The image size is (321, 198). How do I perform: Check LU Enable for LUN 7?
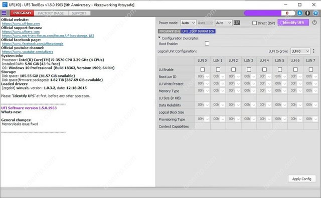(311, 69)
